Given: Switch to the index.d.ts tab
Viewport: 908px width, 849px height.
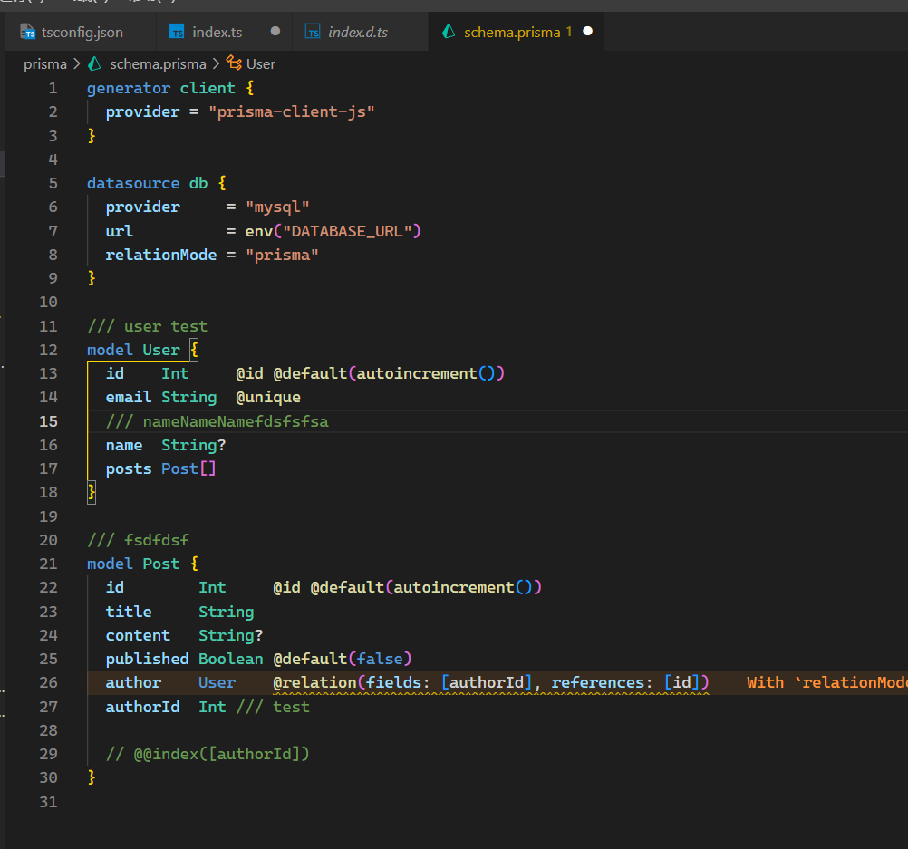Looking at the screenshot, I should pyautogui.click(x=357, y=32).
